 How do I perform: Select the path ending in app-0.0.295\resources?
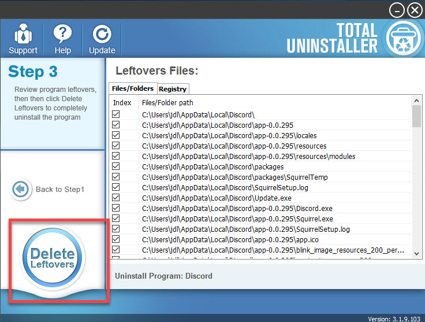(x=234, y=146)
